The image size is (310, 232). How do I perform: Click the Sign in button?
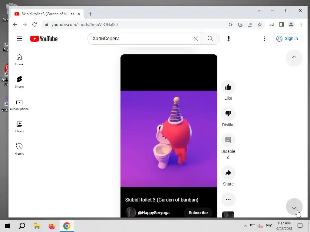tap(288, 38)
